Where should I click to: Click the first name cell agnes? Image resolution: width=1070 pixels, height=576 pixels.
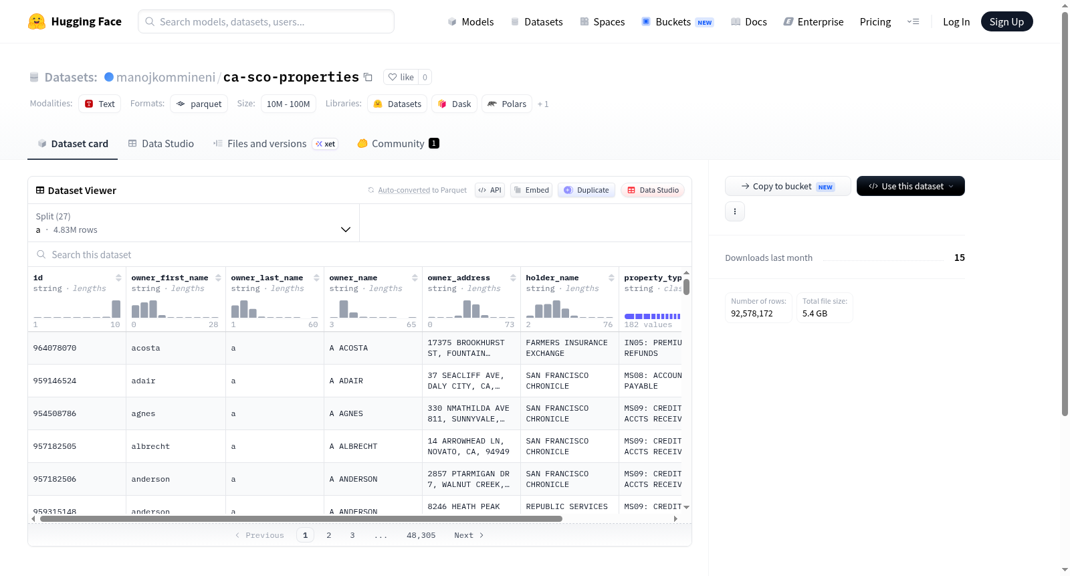176,413
